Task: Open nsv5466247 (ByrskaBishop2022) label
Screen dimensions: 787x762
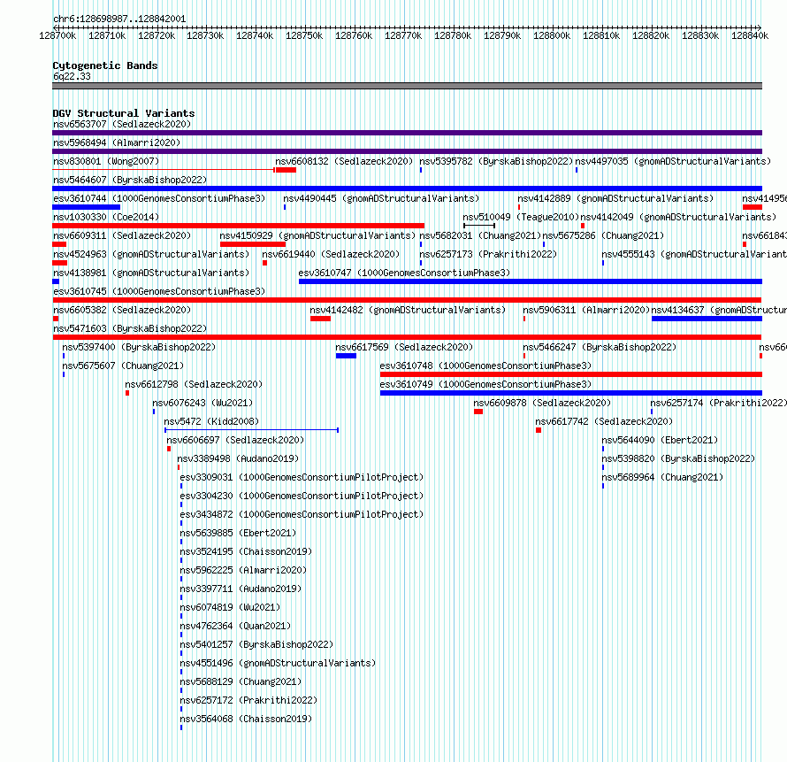Action: (600, 347)
